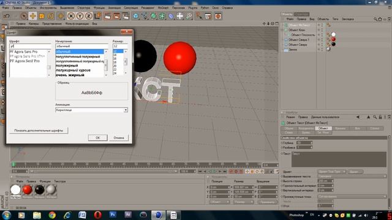The width and height of the screenshot is (392, 220).
Task: Toggle keyframe circle next to Глубина
Action: [282, 142]
